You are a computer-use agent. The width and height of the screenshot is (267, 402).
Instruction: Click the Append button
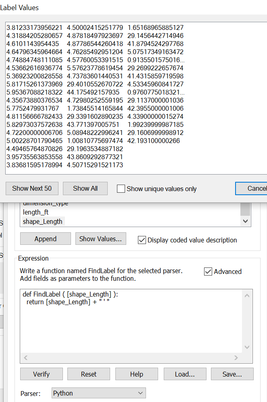pyautogui.click(x=45, y=239)
